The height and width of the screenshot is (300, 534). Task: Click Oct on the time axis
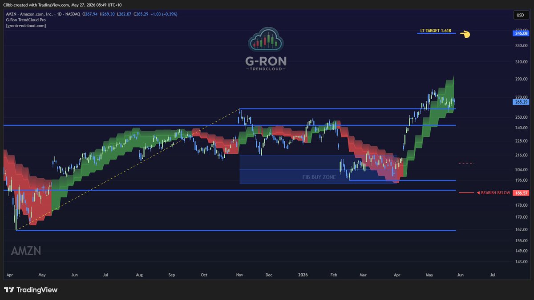(x=204, y=276)
